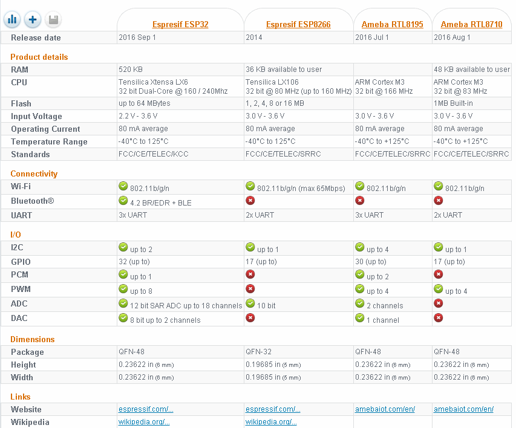Open ESP8266 wikipedia.org link
The image size is (516, 428).
point(271,422)
